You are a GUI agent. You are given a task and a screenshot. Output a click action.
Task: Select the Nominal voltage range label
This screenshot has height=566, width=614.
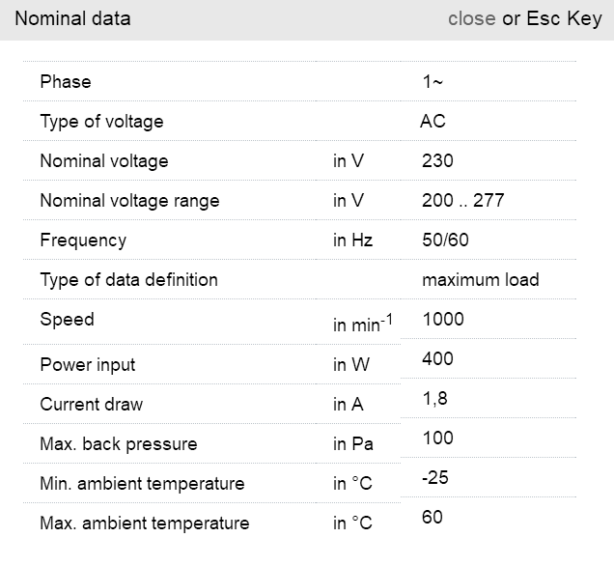pyautogui.click(x=129, y=201)
